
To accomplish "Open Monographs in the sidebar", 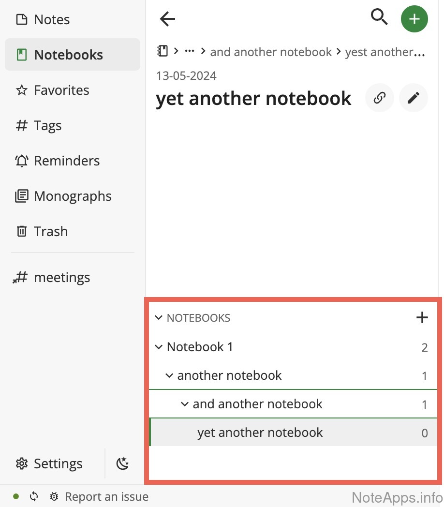I will click(73, 196).
